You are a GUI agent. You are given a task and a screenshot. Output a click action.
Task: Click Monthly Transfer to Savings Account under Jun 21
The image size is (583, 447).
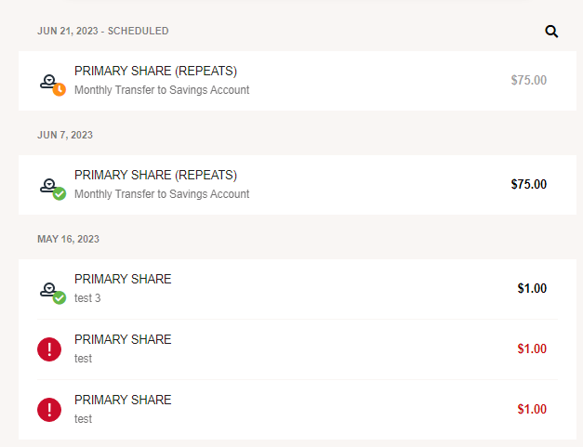[162, 90]
